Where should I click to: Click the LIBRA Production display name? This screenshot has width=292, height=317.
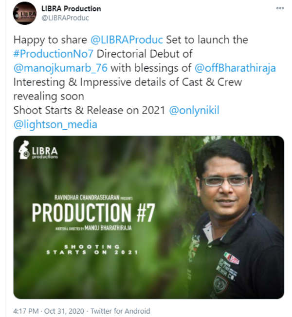coord(71,9)
